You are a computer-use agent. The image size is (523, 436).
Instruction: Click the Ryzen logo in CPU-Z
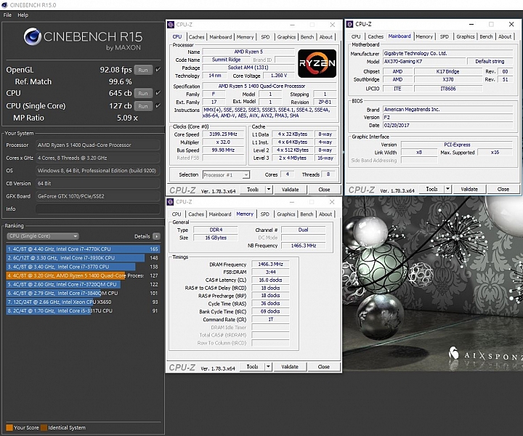tap(317, 63)
